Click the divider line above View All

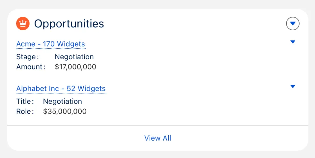tap(157, 125)
